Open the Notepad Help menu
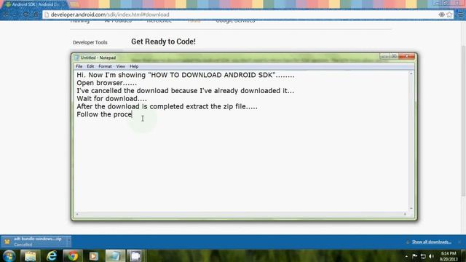The image size is (466, 262). pyautogui.click(x=134, y=66)
